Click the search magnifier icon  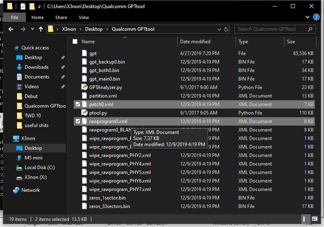310,30
